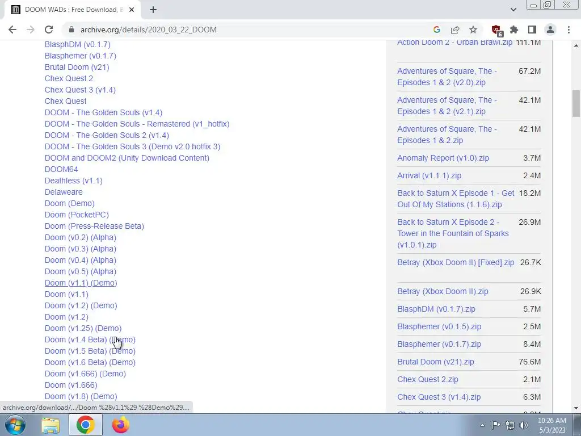This screenshot has width=581, height=436.
Task: Download BlasphDM (v0.1.7).zip
Action: [436, 309]
